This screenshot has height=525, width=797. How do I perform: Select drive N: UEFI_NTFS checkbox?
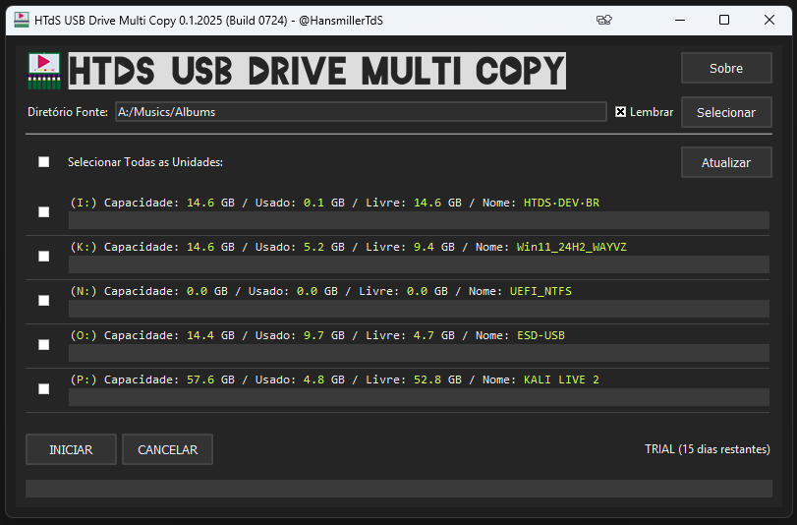(44, 300)
